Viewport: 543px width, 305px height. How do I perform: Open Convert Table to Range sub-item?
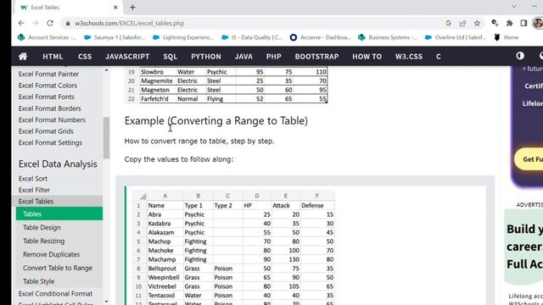point(58,268)
